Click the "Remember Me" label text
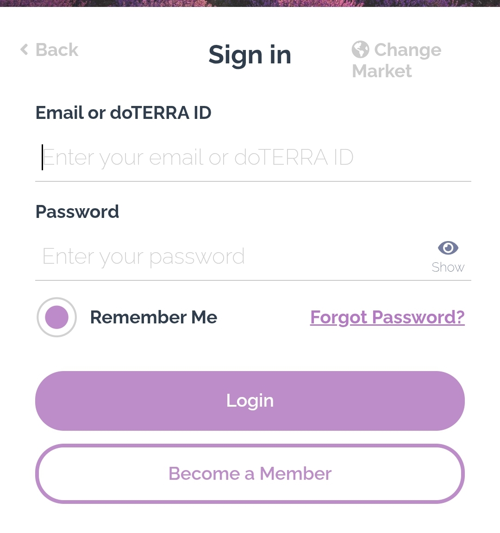Image resolution: width=500 pixels, height=533 pixels. pyautogui.click(x=153, y=317)
